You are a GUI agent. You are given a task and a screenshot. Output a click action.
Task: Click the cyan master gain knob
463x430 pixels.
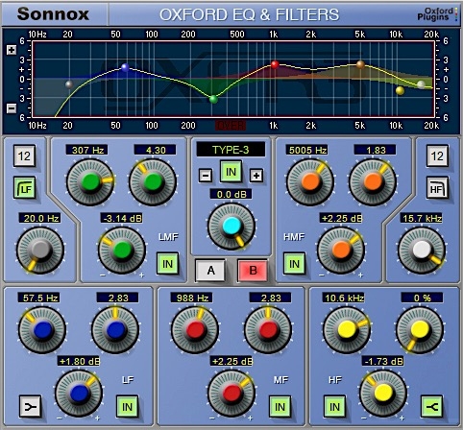point(231,227)
